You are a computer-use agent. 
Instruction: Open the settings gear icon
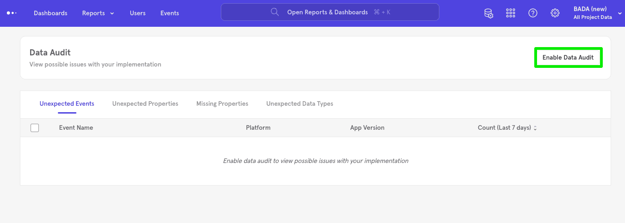[555, 13]
